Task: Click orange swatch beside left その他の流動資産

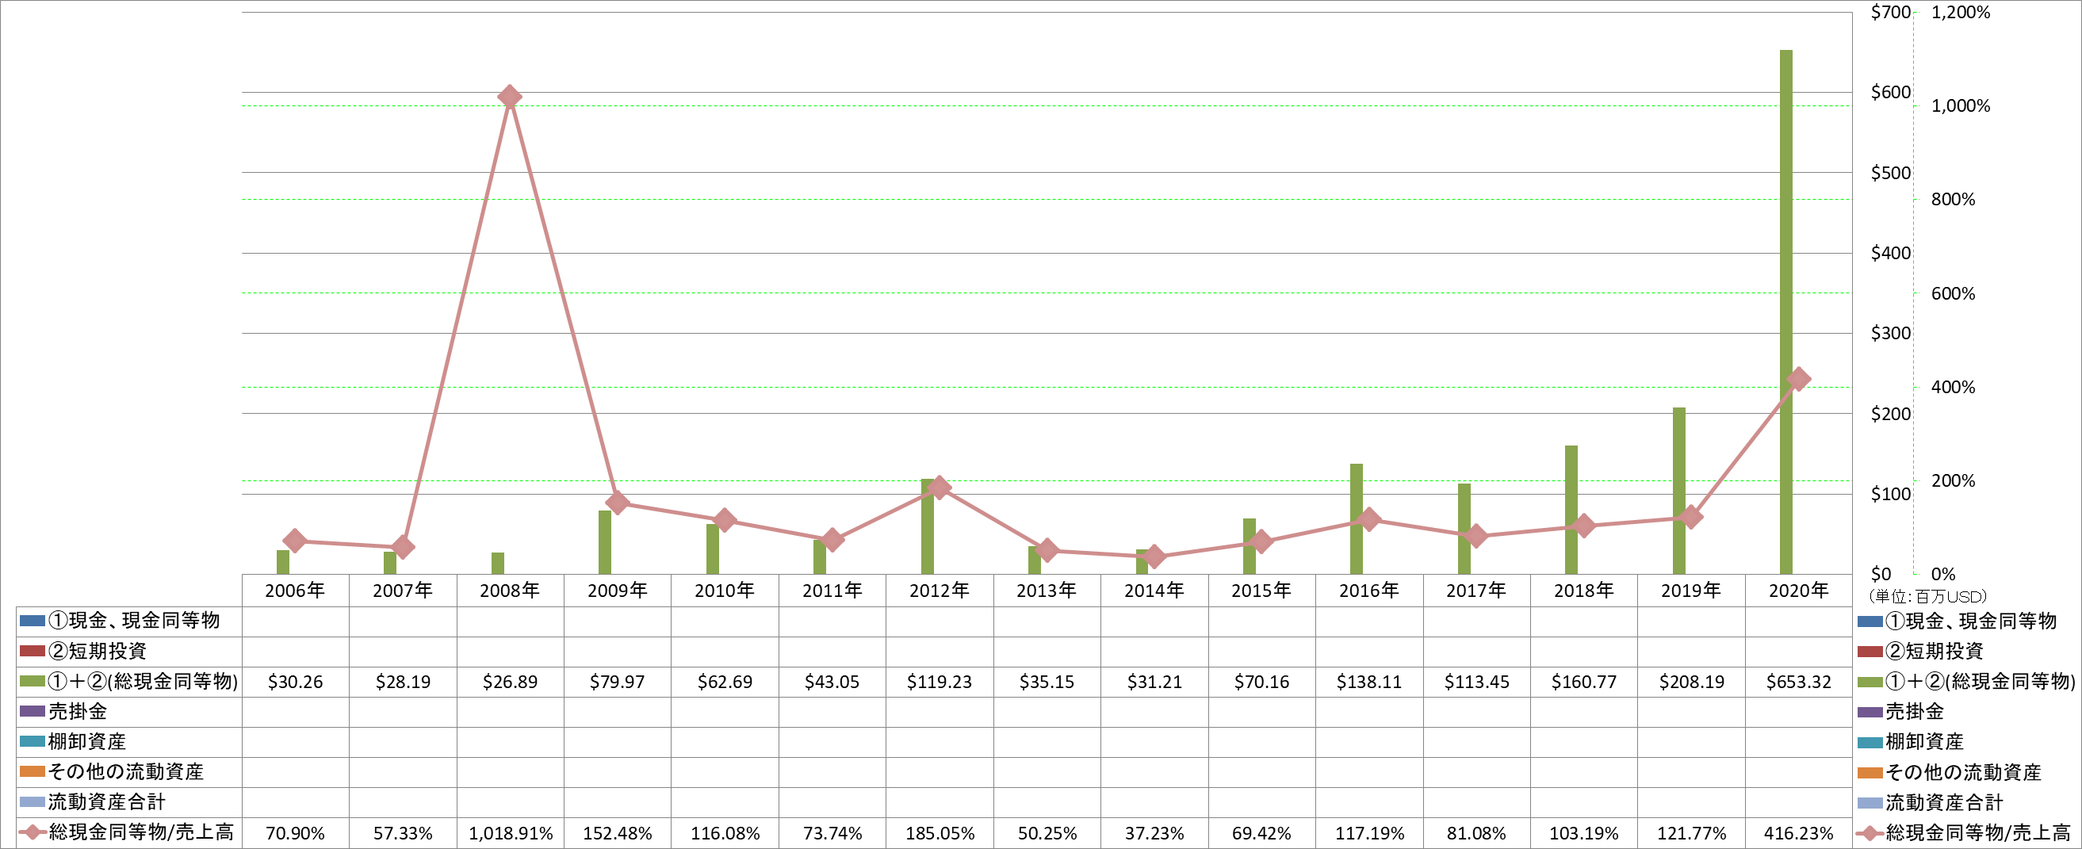Action: coord(33,772)
